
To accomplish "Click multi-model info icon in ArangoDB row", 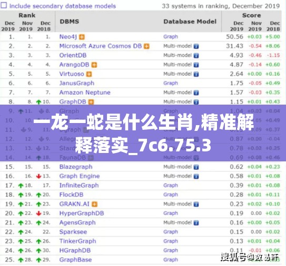I will pyautogui.click(x=196, y=65).
